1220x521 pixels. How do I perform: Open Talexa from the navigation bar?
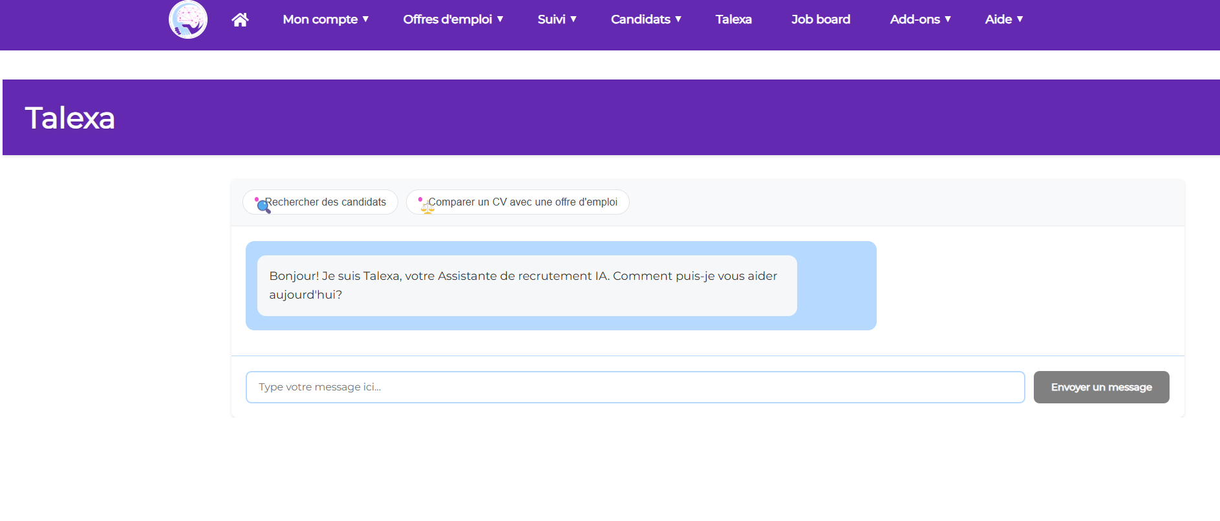[x=733, y=19]
